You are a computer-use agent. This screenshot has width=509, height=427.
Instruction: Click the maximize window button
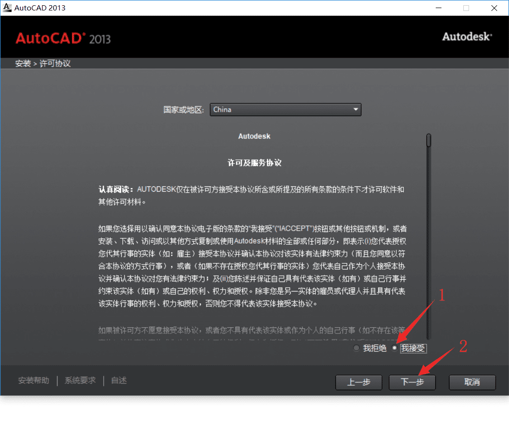(466, 8)
